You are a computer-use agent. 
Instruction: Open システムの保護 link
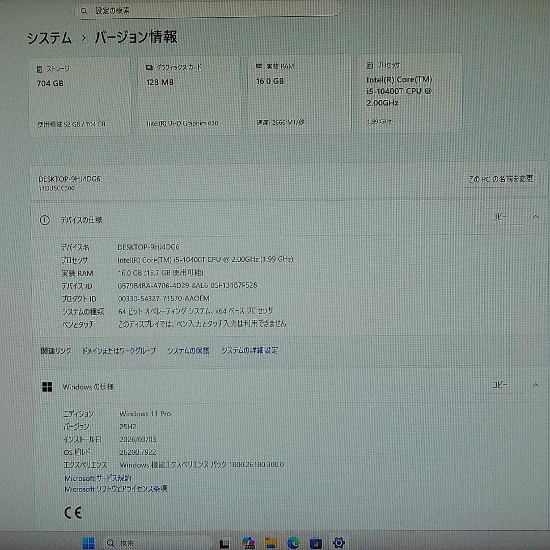[x=188, y=351]
